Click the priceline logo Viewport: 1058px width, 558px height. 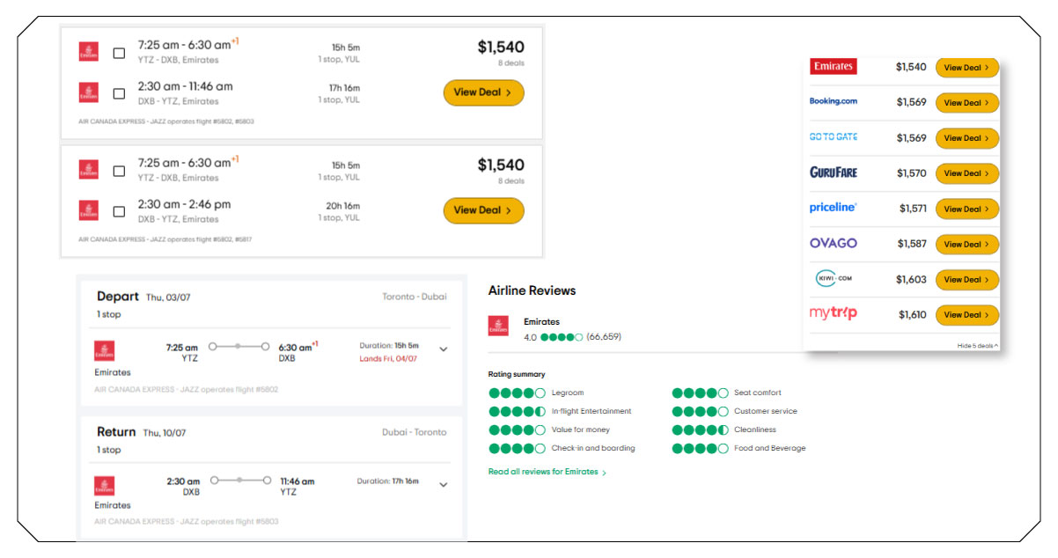point(833,209)
